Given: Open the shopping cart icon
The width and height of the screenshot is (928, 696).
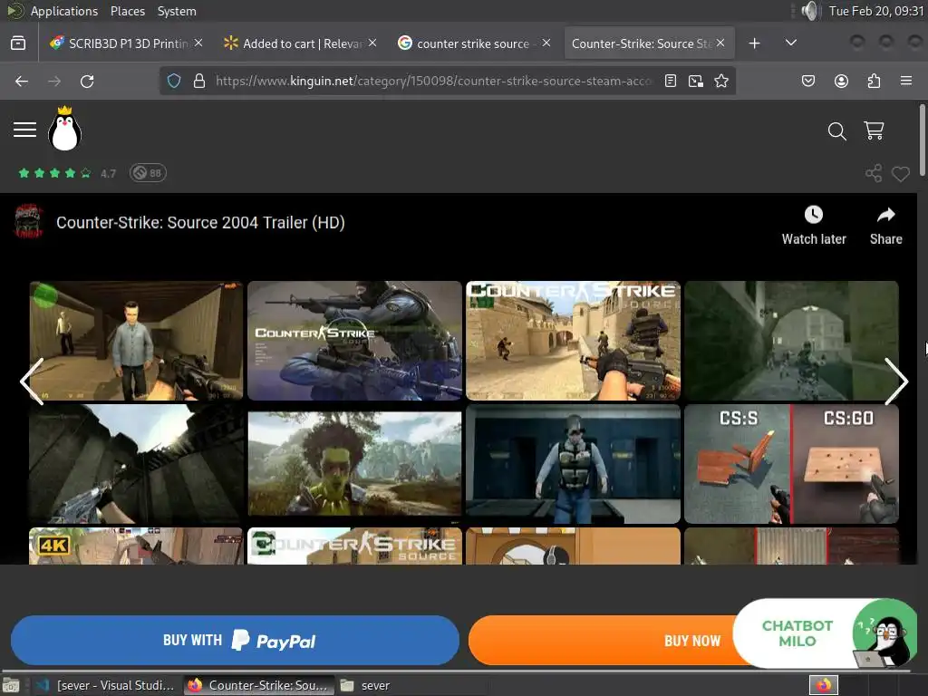Looking at the screenshot, I should 875,130.
